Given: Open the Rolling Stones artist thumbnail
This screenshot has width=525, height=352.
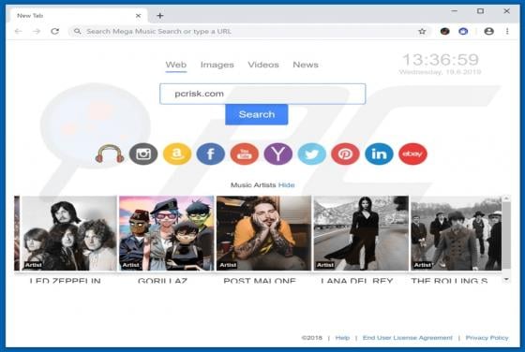Looking at the screenshot, I should coord(456,233).
